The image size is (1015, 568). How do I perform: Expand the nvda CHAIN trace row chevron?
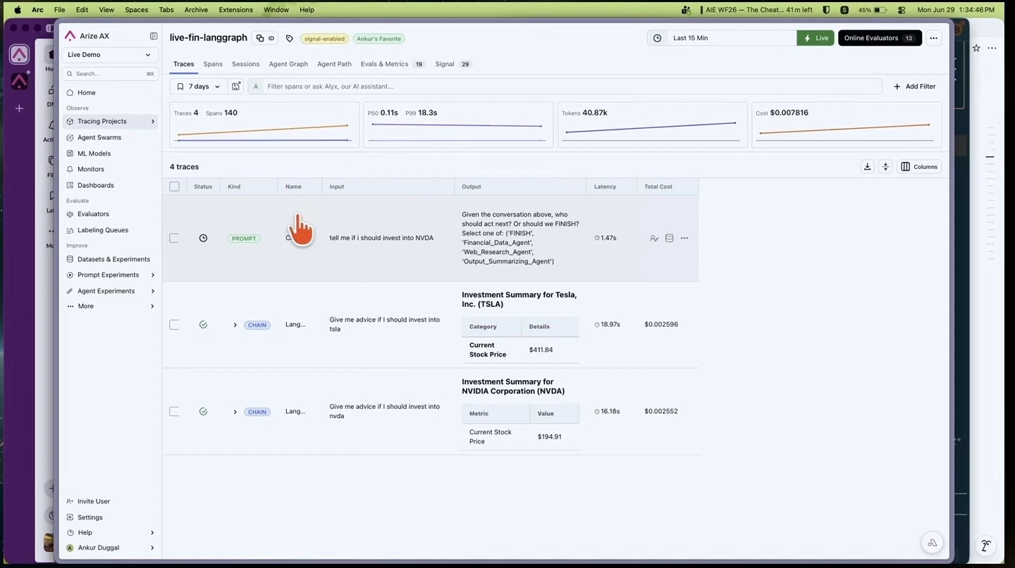point(235,411)
